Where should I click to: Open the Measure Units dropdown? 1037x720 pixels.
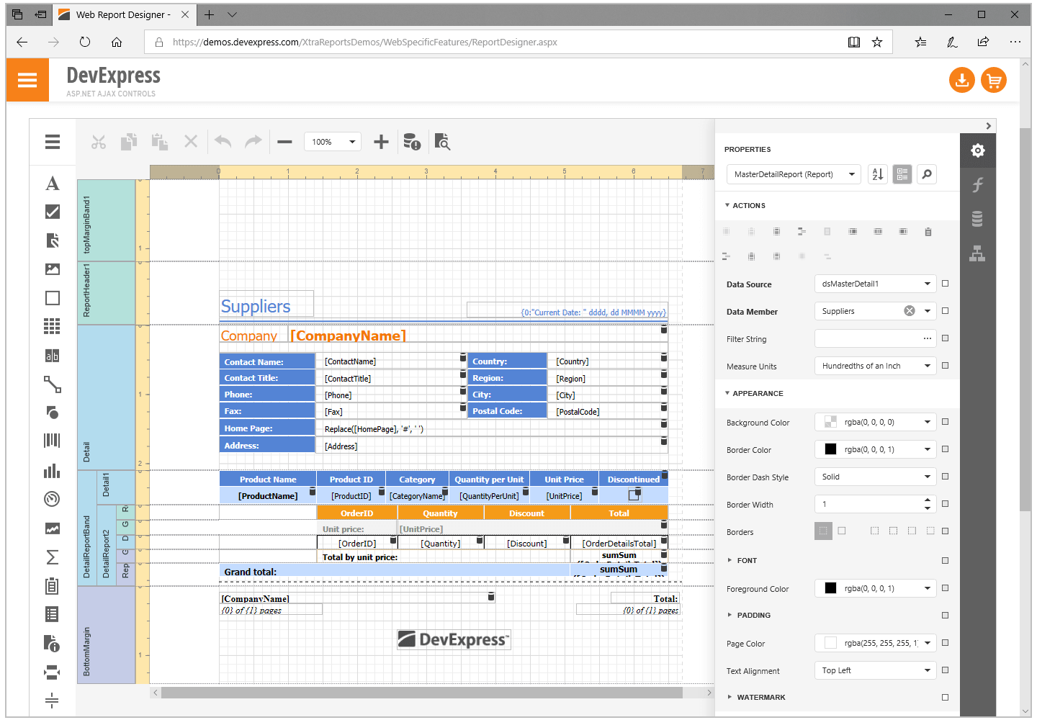point(927,365)
